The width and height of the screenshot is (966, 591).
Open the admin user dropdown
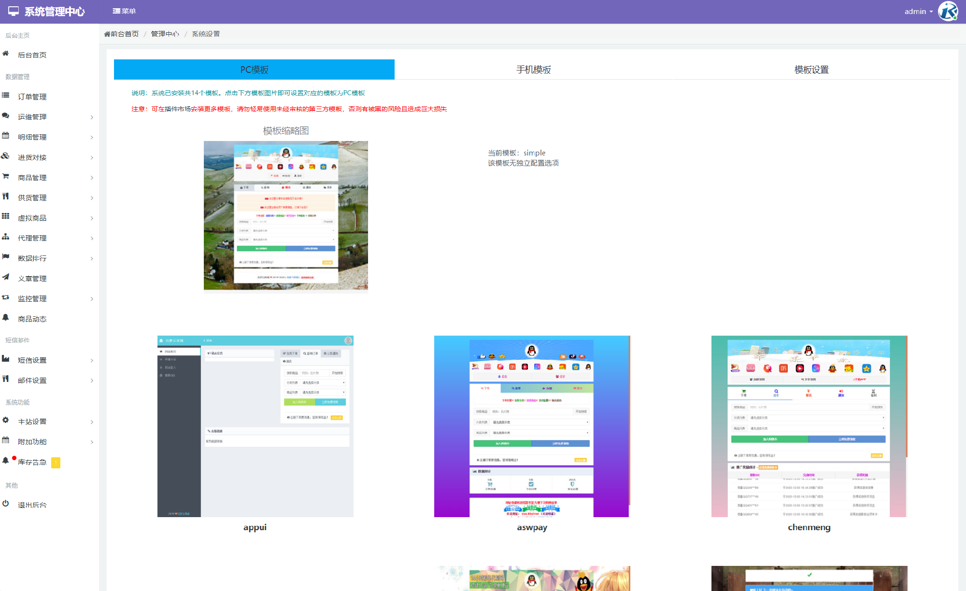click(918, 11)
